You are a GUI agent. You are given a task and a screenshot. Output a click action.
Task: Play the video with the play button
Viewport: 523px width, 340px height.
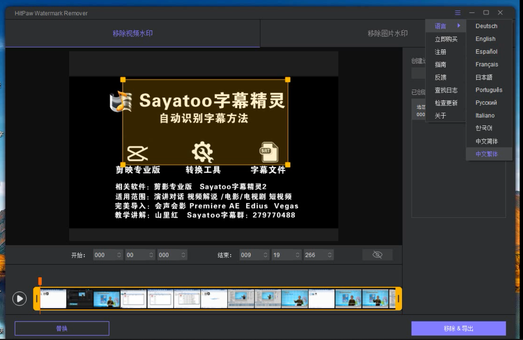click(x=19, y=299)
